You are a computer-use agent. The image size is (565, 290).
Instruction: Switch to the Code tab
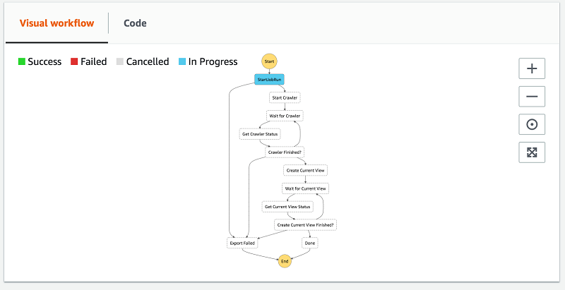135,23
